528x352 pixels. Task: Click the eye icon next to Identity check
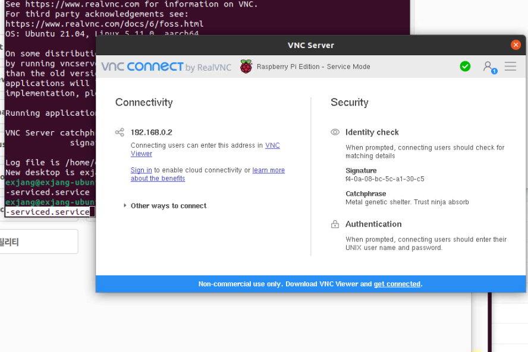[335, 132]
